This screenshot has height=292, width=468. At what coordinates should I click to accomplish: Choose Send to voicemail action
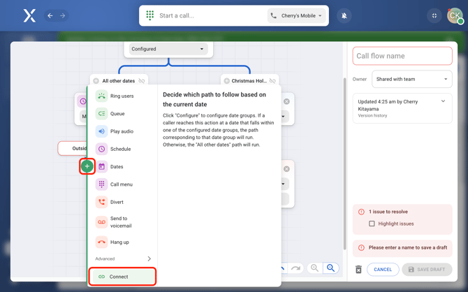pos(121,221)
